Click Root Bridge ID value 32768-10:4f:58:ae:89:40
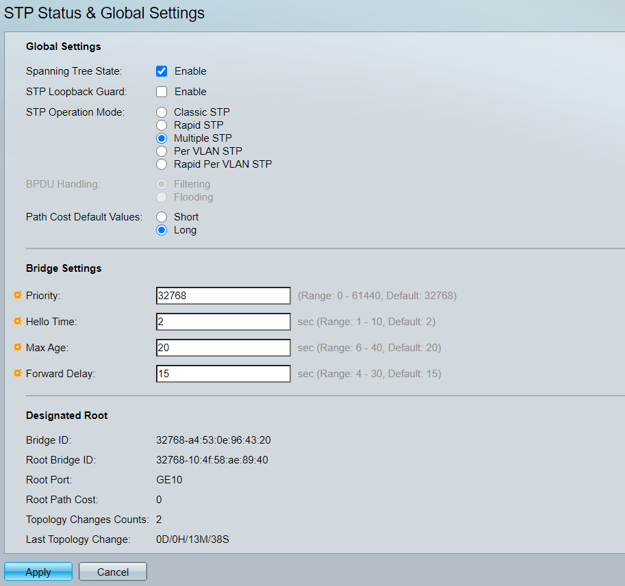The height and width of the screenshot is (586, 625). (212, 460)
